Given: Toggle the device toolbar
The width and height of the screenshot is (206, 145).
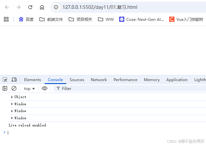Looking at the screenshot, I should click(x=14, y=80).
